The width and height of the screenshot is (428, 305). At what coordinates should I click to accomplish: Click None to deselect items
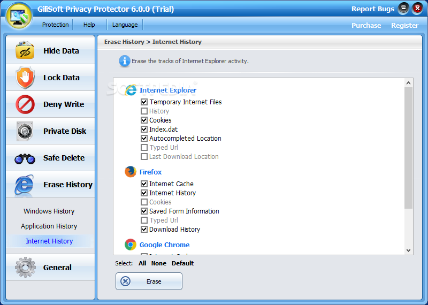point(159,263)
